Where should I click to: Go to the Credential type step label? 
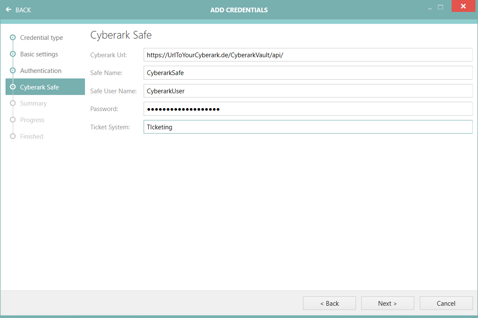coord(41,38)
